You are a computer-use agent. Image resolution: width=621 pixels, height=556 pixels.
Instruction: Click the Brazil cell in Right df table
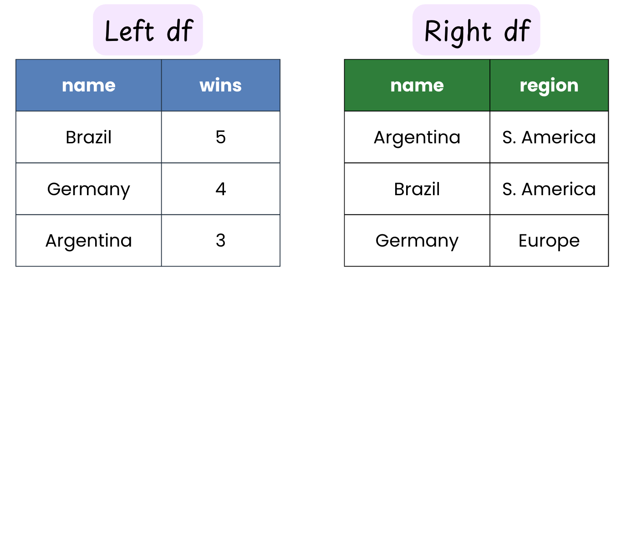coord(417,189)
